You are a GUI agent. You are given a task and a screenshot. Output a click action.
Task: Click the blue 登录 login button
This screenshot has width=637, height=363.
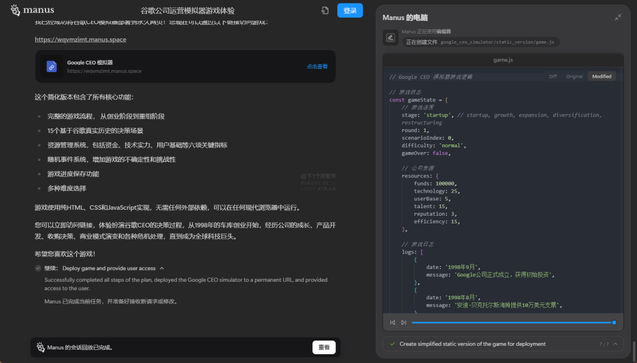pos(350,11)
